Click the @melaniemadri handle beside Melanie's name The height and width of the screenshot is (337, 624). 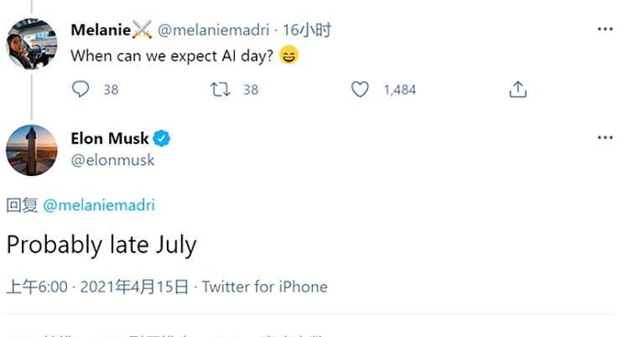coord(213,30)
